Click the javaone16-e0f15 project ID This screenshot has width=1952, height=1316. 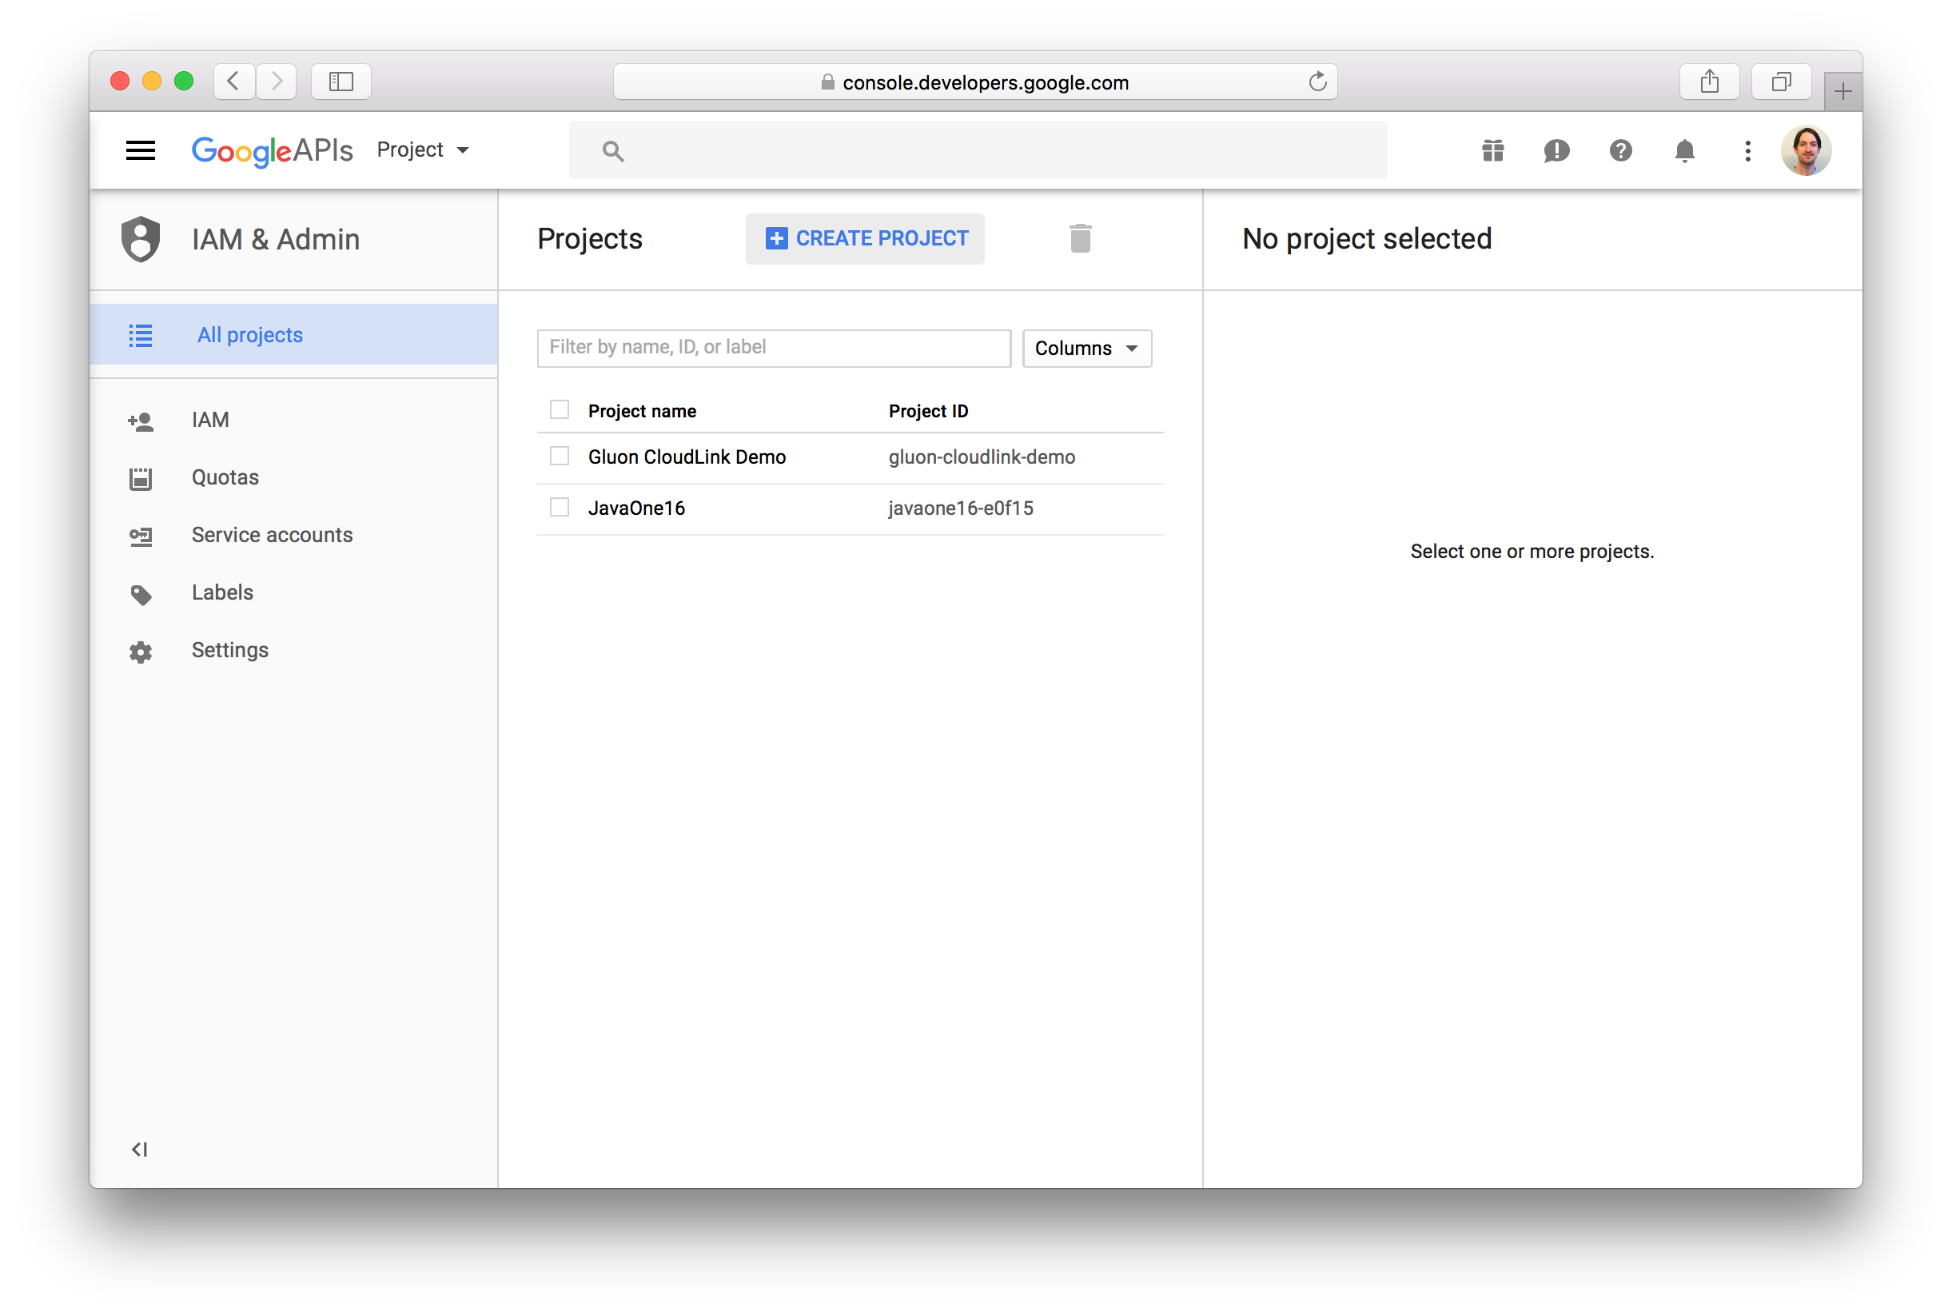click(x=961, y=508)
